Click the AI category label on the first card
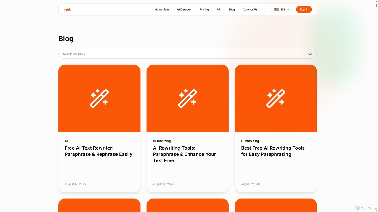 66,141
